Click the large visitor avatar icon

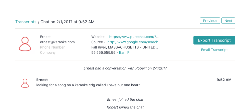[x=25, y=44]
